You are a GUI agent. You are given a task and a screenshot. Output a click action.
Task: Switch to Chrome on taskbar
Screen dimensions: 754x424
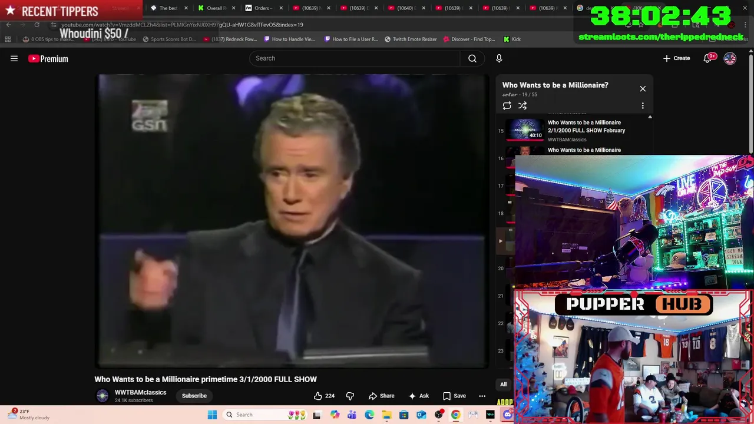pyautogui.click(x=455, y=415)
